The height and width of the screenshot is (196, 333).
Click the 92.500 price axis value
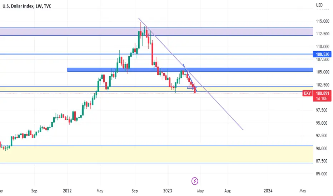tap(322, 136)
